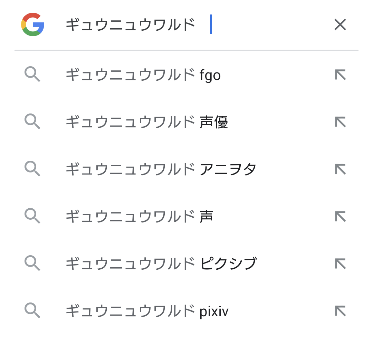Click the magnifier icon beside the pixiv suggestion
The height and width of the screenshot is (338, 373).
pyautogui.click(x=32, y=311)
